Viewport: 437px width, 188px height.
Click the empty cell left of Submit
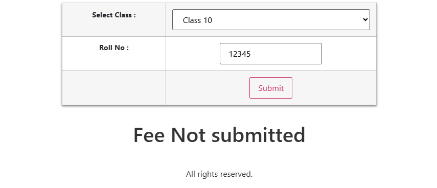click(113, 88)
